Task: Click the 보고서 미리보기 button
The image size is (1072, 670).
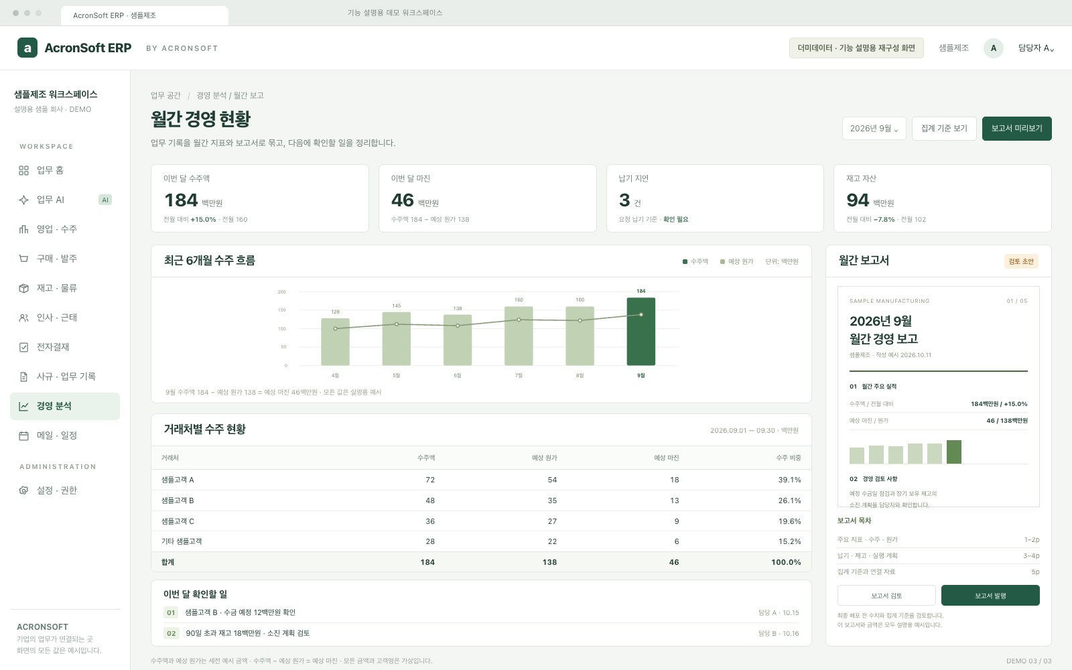Action: (x=1016, y=128)
